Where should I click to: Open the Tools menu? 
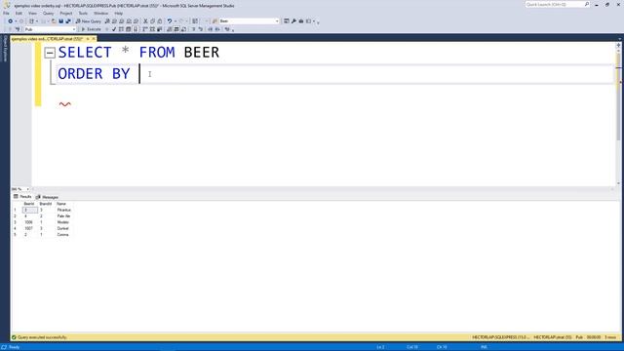83,13
